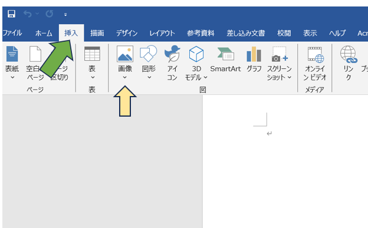Click the Redo circular arrow icon
368x228 pixels.
[50, 14]
